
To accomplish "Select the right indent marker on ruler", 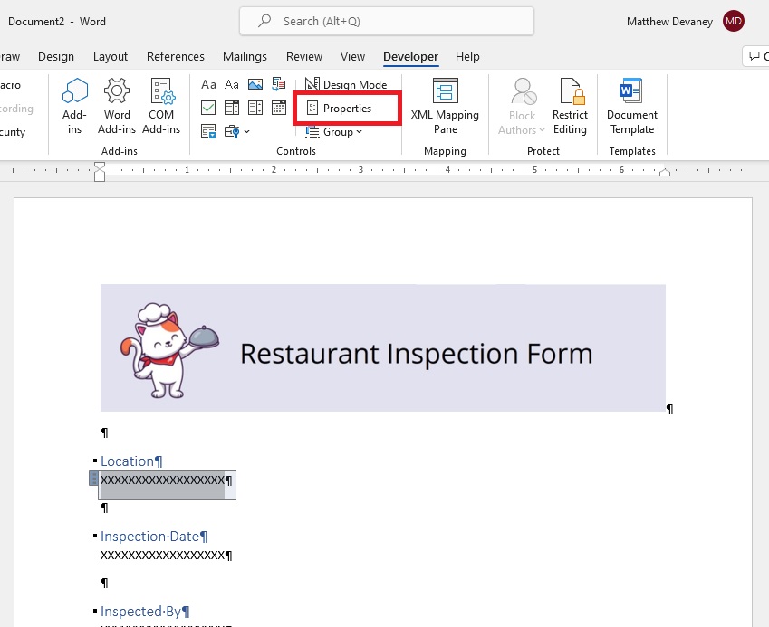I will [x=665, y=173].
